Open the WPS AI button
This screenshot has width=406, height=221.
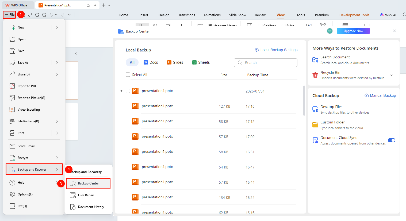click(388, 15)
